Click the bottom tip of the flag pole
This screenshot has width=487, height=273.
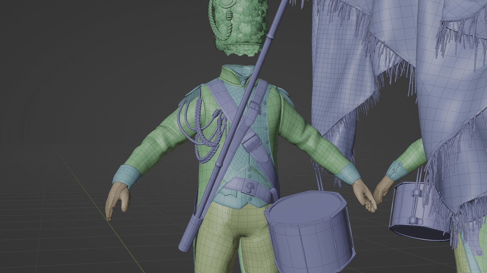(183, 248)
